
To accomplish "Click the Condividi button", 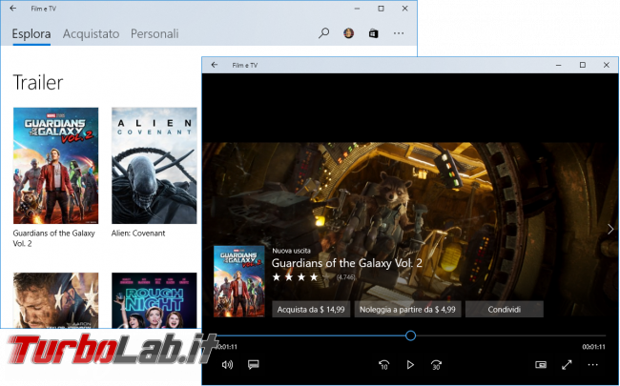I will coord(505,310).
